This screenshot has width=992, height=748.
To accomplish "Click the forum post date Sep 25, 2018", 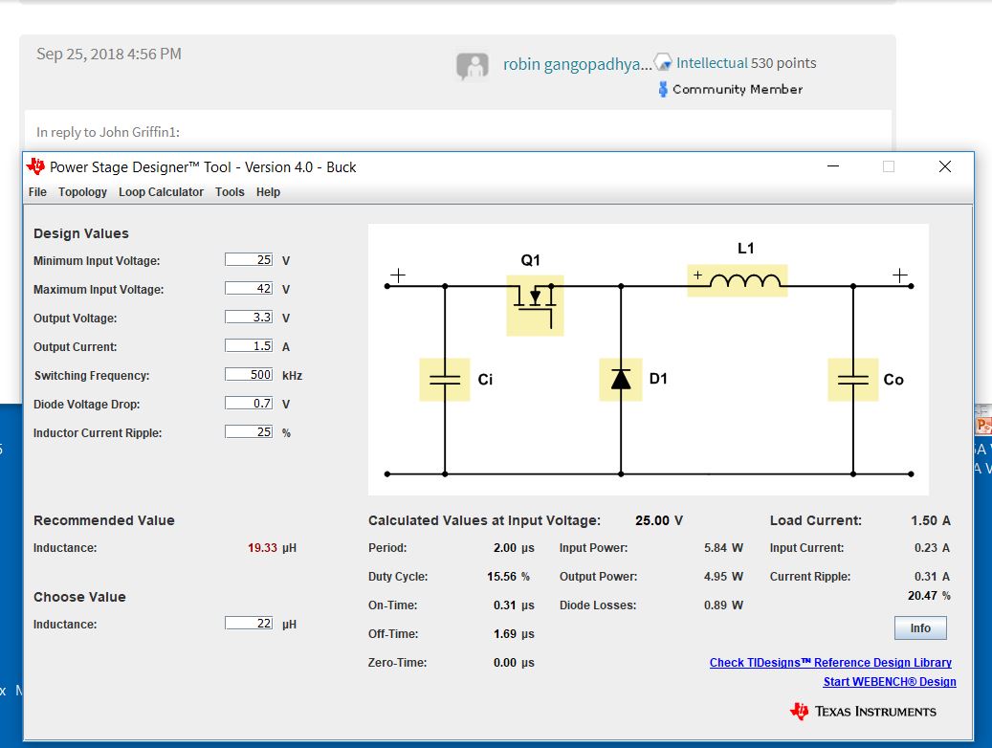I will [x=109, y=54].
